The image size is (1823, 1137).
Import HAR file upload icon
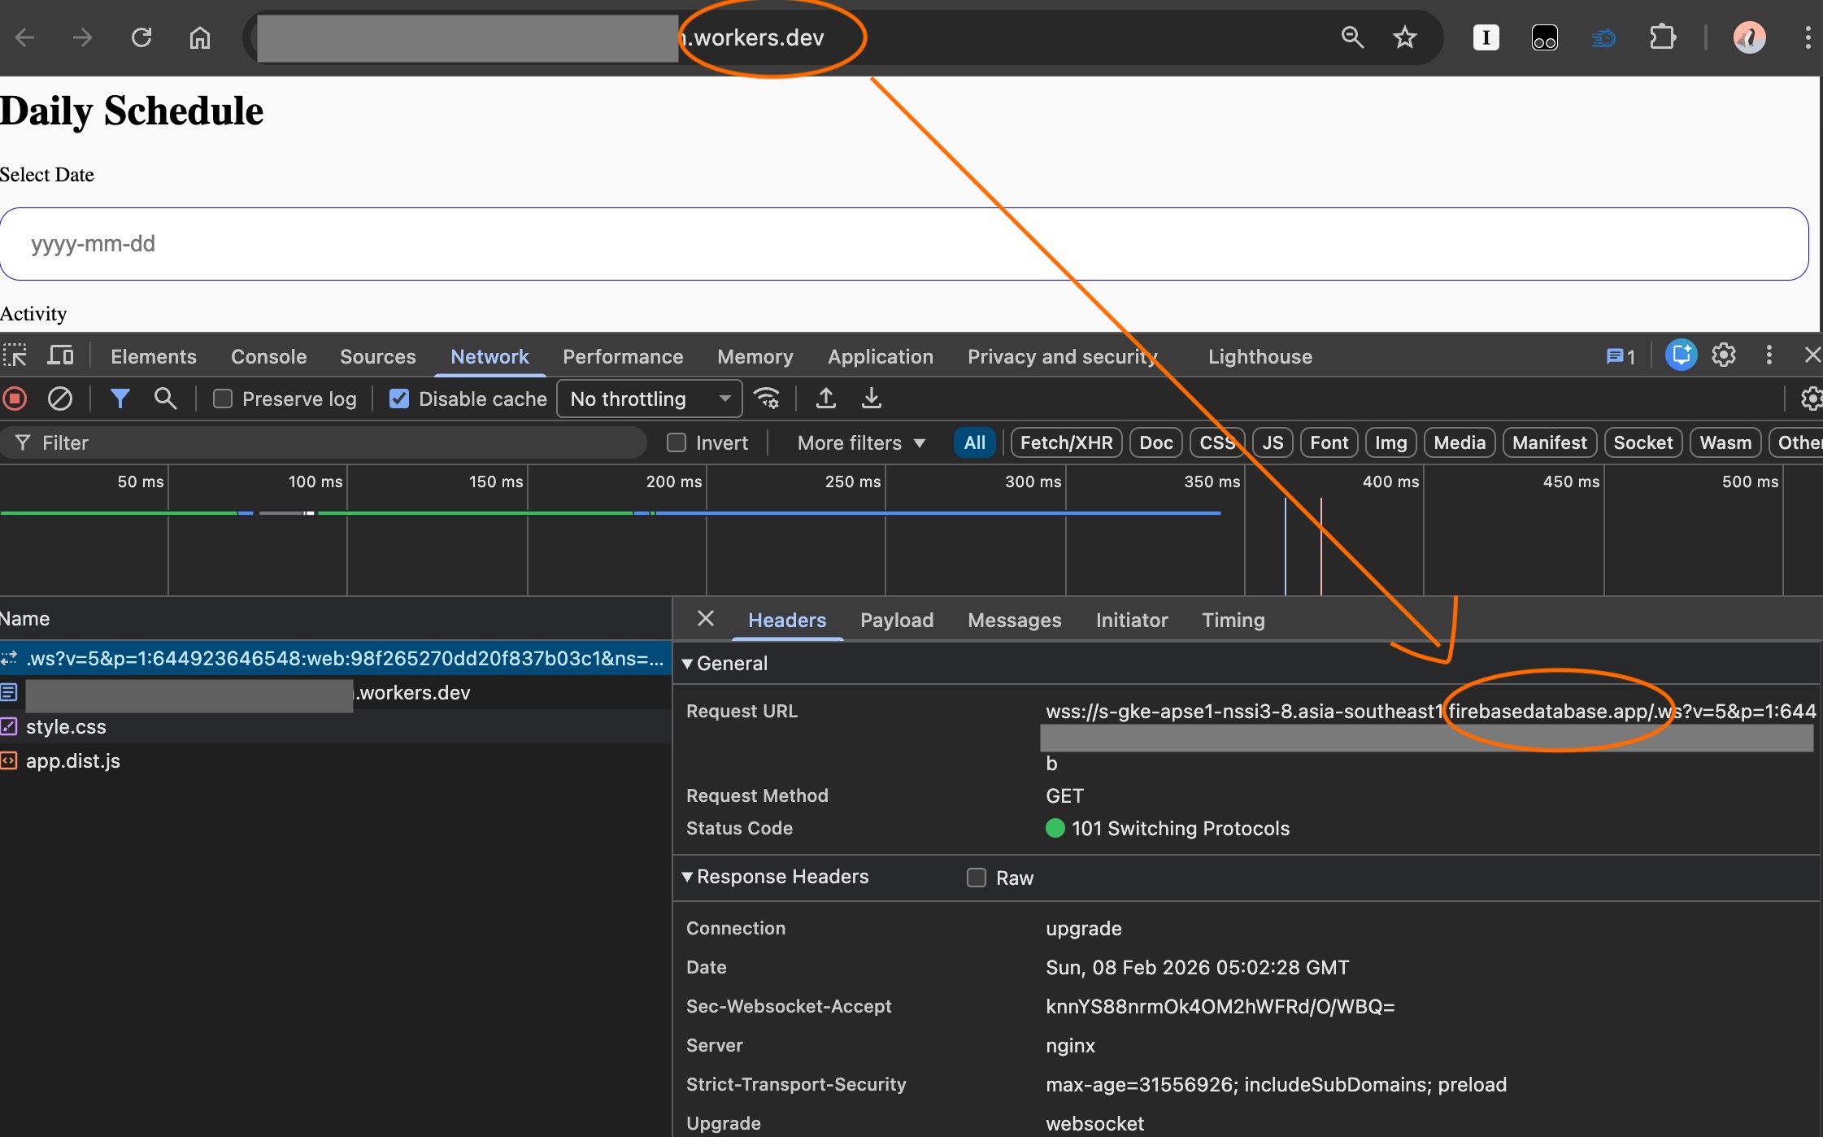(825, 399)
